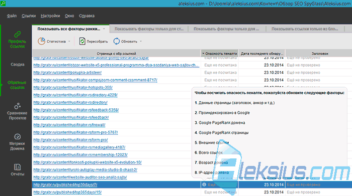Click the Пересобрать rebuild icon
The width and height of the screenshot is (352, 196).
click(82, 41)
